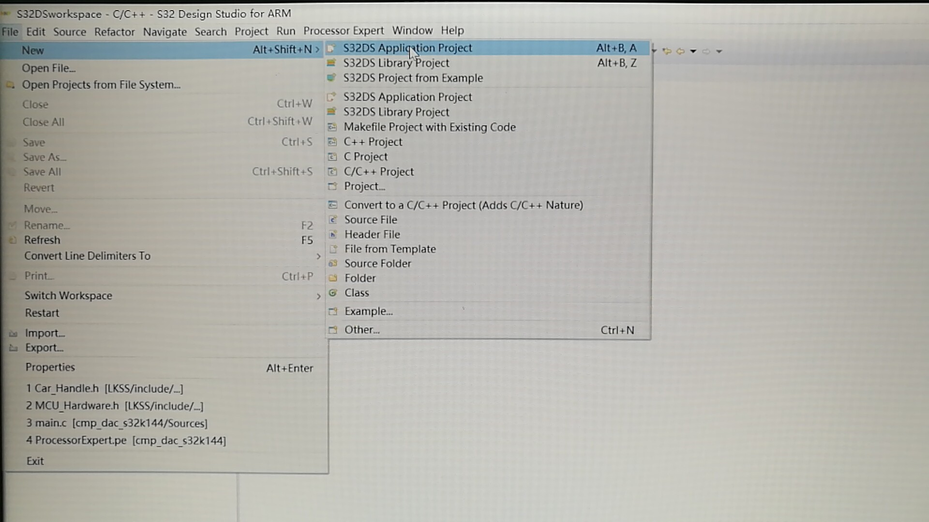Choose the Other... option in the New submenu
The image size is (929, 522).
pyautogui.click(x=362, y=330)
